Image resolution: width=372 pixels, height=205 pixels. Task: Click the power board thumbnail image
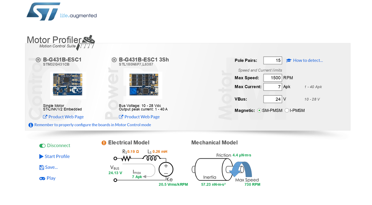pos(144,85)
